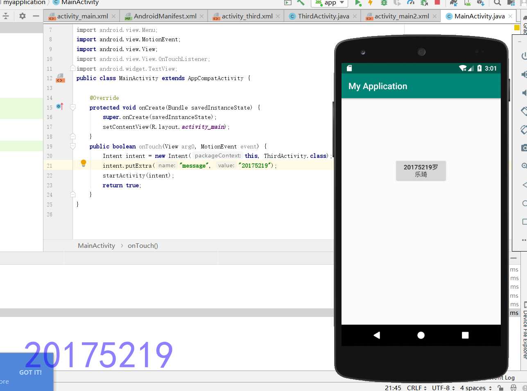Take emulator screenshot with camera icon

524,148
